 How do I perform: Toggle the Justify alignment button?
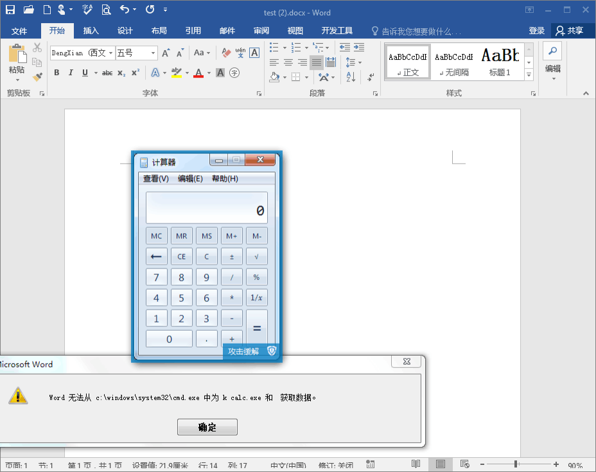(x=316, y=62)
